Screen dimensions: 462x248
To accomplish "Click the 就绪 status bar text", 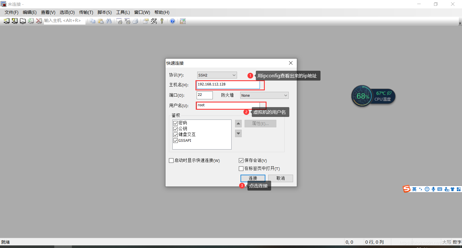I will point(5,242).
